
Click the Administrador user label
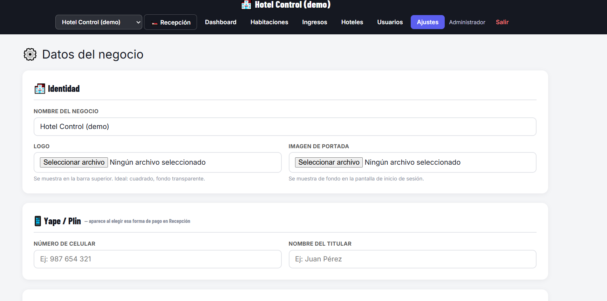click(x=467, y=22)
